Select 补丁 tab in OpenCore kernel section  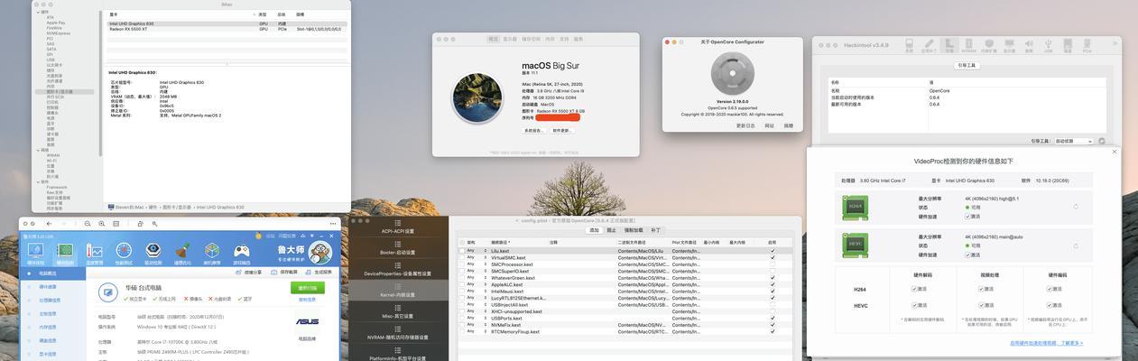click(x=656, y=230)
